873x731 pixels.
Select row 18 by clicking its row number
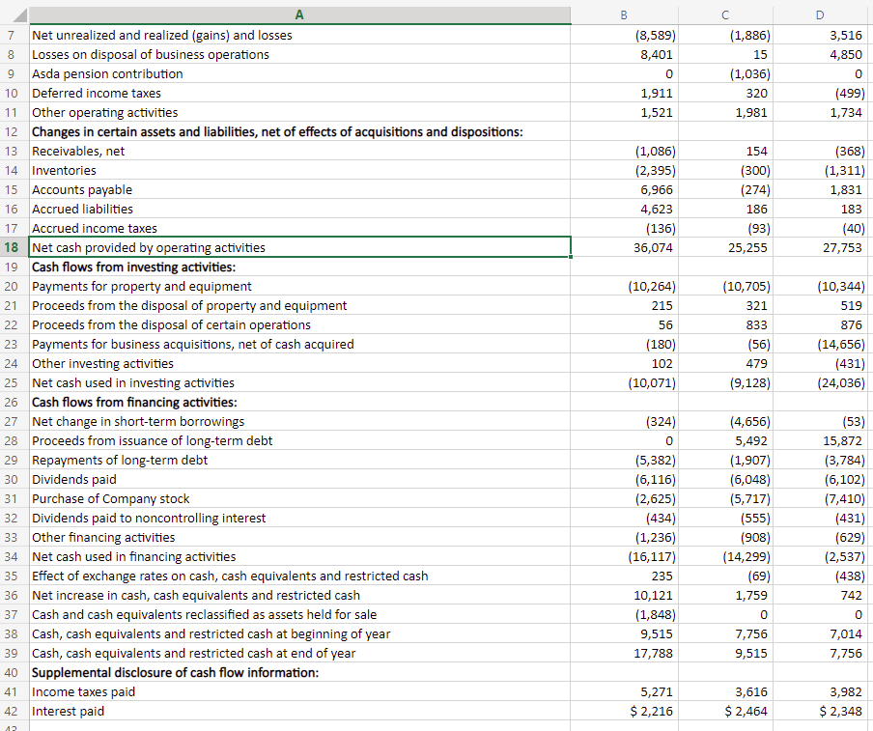(x=13, y=247)
